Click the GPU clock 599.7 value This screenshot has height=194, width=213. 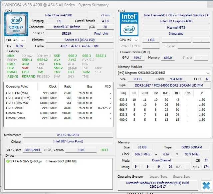[137, 58]
